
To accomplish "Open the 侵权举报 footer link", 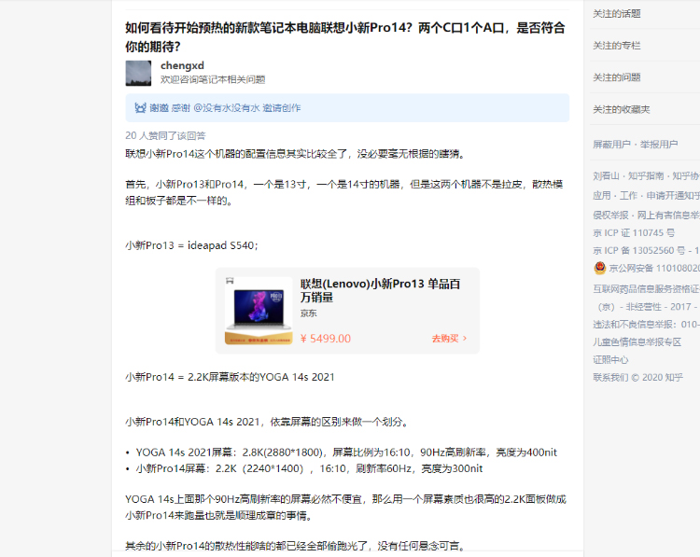I will [x=610, y=216].
